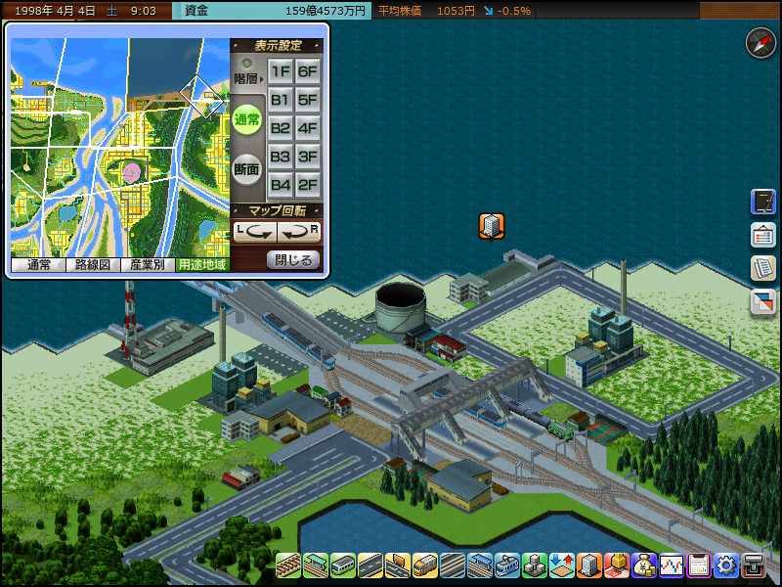Select the grey tram track tool
Screen dimensions: 782x587
[x=453, y=565]
